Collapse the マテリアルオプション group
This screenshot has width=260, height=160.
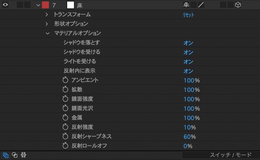tap(47, 33)
